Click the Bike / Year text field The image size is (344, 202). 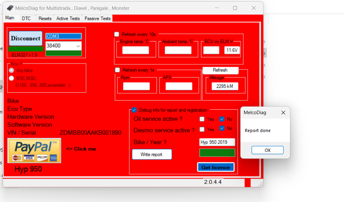[x=217, y=142]
